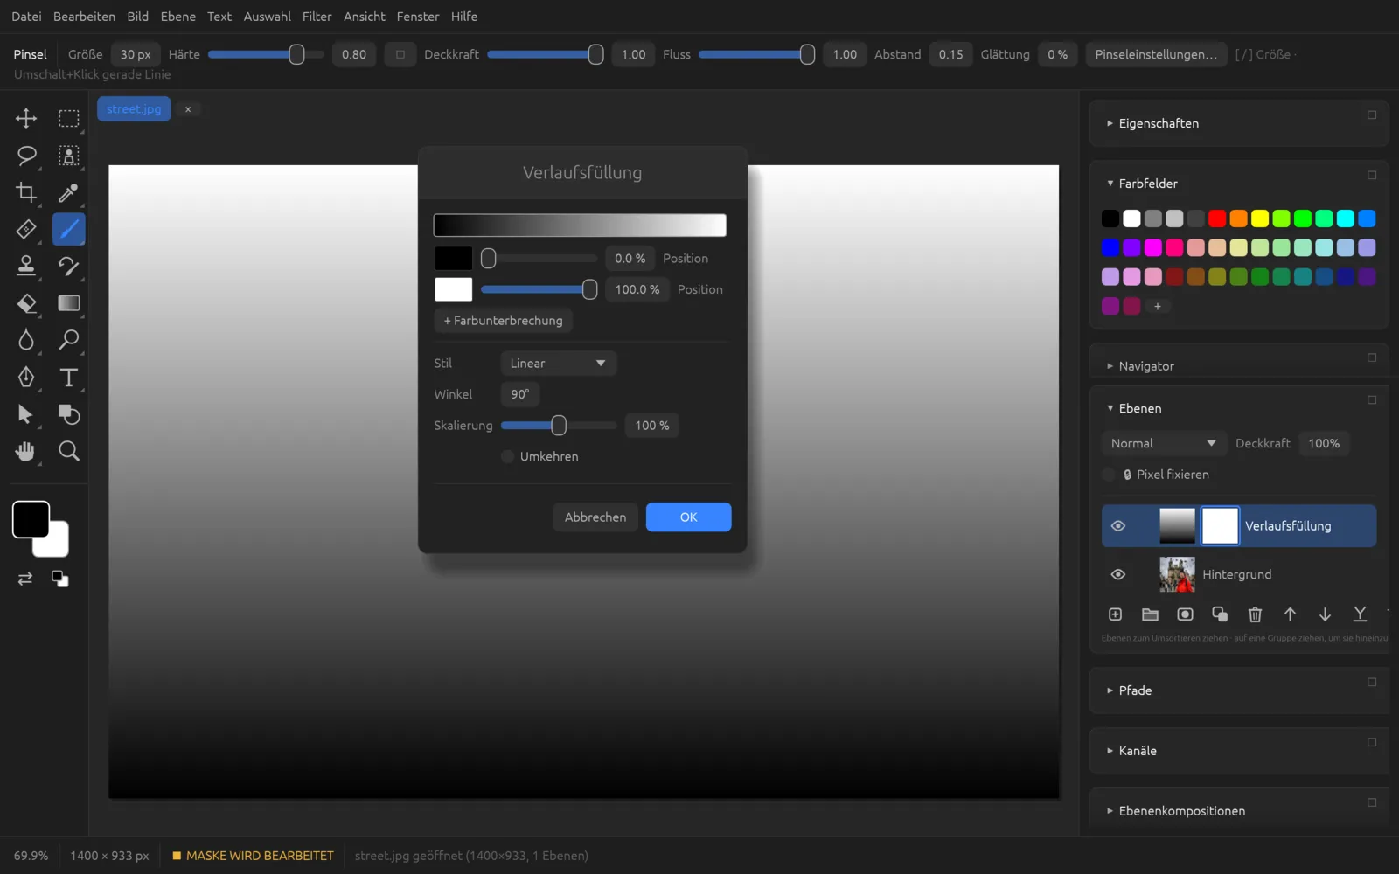Viewport: 1399px width, 874px height.
Task: Swap foreground and background colors
Action: 25,579
